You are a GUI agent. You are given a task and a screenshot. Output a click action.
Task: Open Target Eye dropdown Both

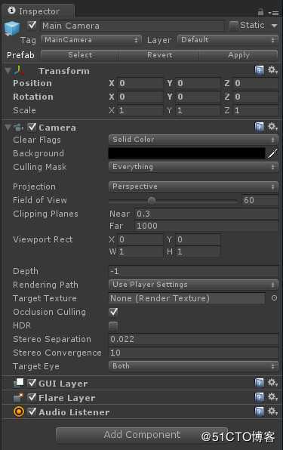point(193,366)
